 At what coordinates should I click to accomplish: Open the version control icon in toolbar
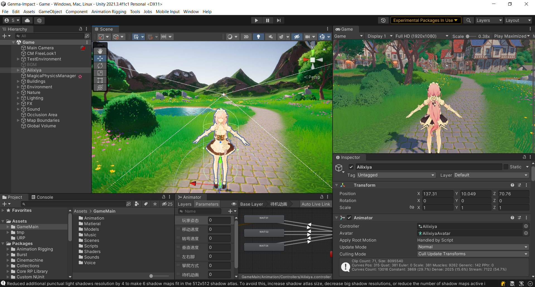pyautogui.click(x=39, y=20)
